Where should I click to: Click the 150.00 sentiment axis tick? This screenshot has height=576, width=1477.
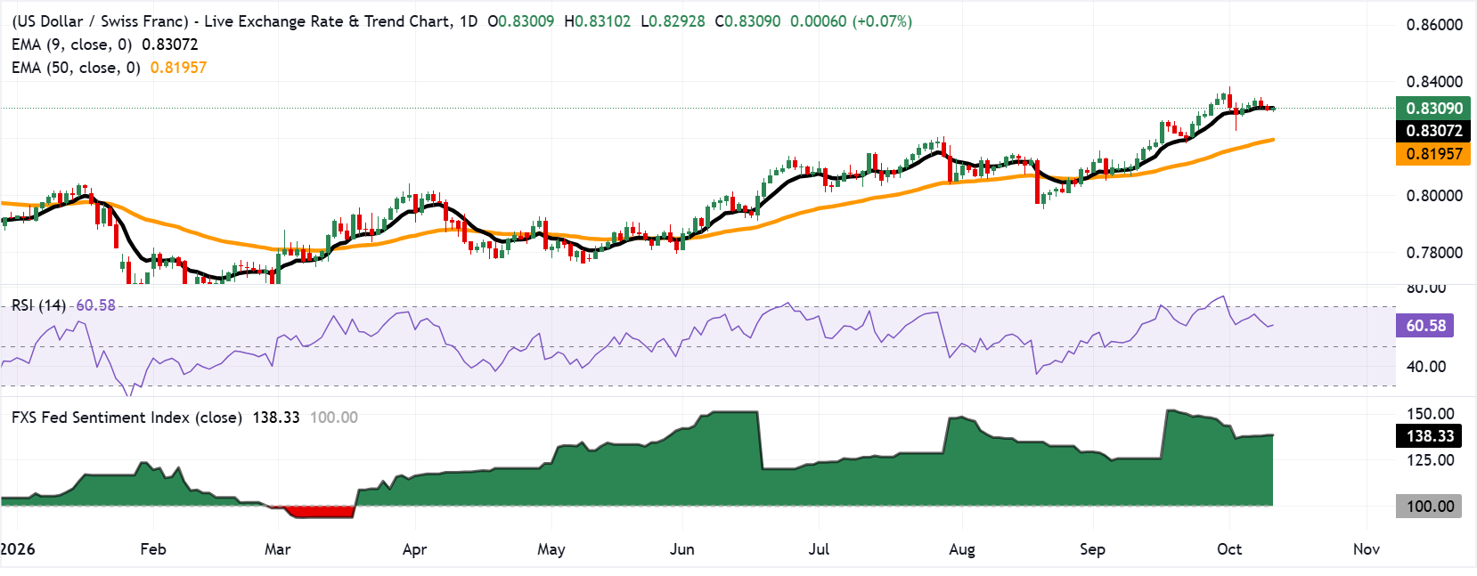click(1431, 414)
